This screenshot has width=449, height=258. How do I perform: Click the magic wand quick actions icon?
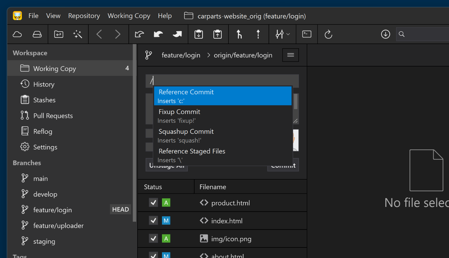point(78,34)
